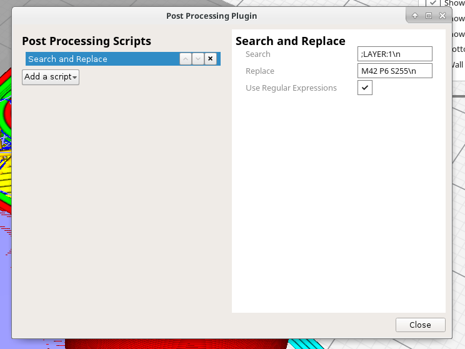
Task: Open the Add a script dropdown
Action: click(51, 77)
